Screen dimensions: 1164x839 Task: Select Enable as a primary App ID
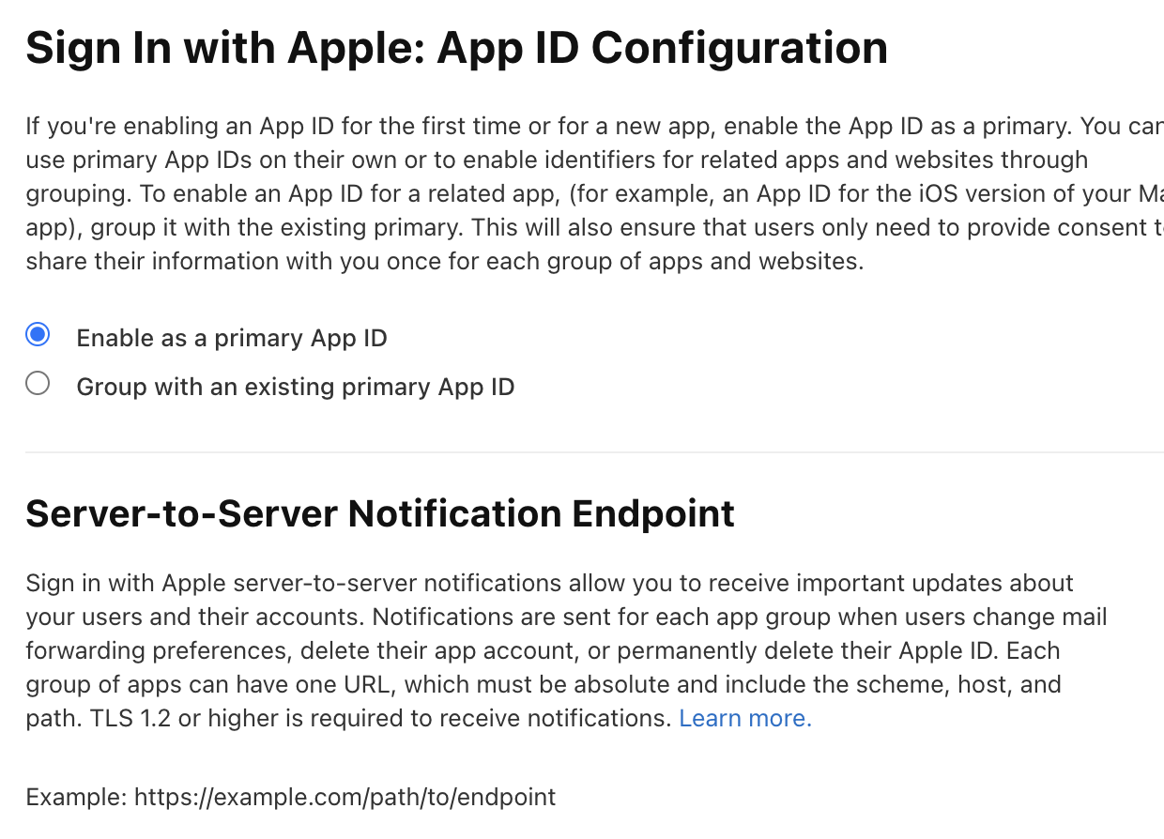38,335
